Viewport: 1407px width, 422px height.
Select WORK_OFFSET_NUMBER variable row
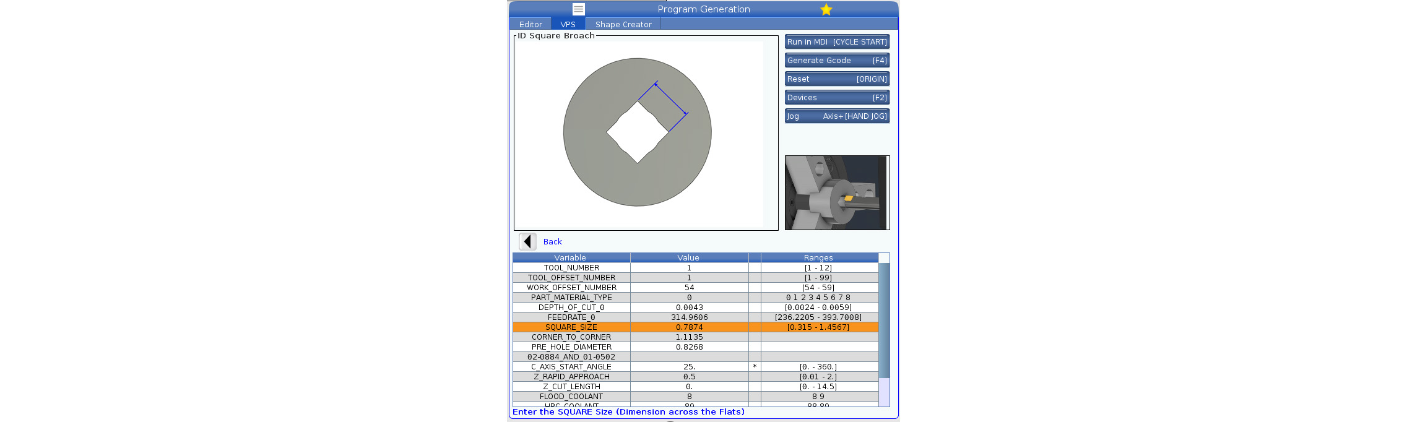coord(695,288)
